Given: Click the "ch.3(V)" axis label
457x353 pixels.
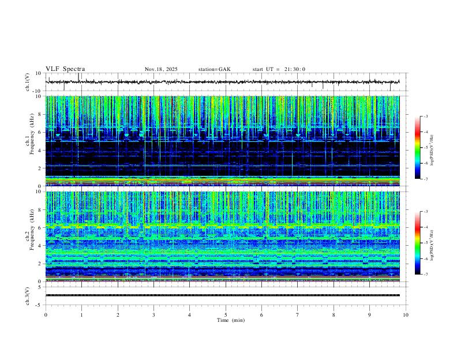Looking at the screenshot, I should tap(28, 296).
